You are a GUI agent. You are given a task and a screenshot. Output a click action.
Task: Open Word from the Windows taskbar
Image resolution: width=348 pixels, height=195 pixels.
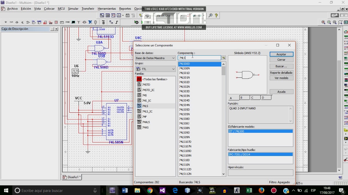(x=125, y=190)
